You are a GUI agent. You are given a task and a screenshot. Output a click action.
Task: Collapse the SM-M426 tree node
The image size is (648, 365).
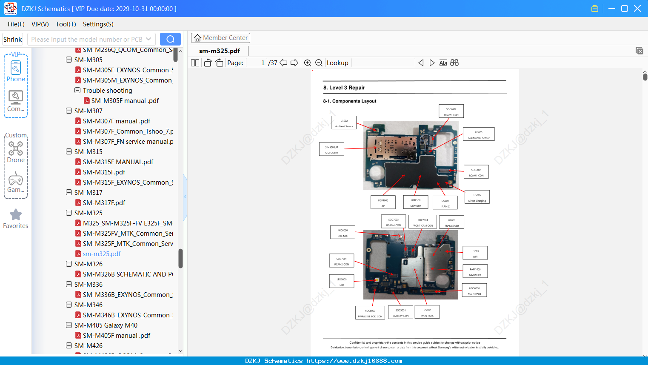point(69,345)
